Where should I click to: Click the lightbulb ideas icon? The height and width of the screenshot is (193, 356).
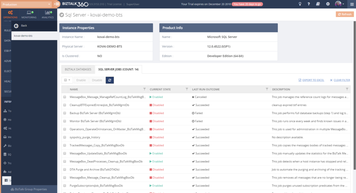point(300,4)
